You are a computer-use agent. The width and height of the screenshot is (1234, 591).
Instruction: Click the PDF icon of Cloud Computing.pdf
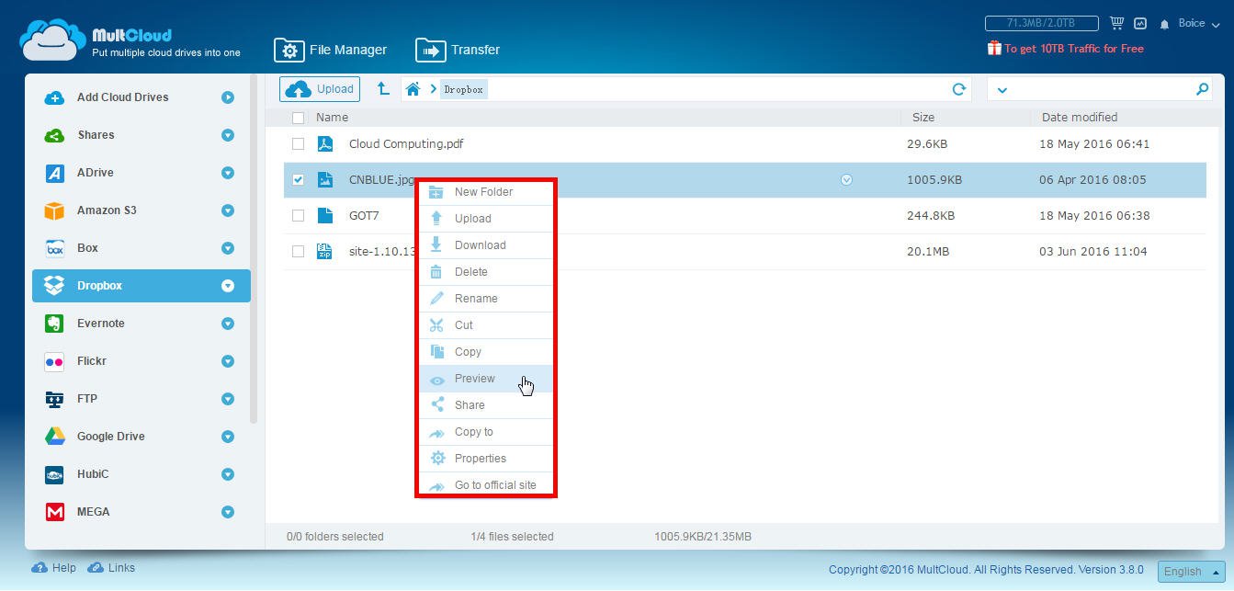[324, 144]
